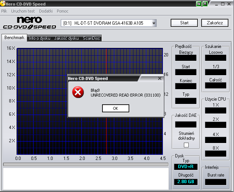
Task: Click the UNRECOVERED READ ERROR message text
Action: pyautogui.click(x=126, y=95)
